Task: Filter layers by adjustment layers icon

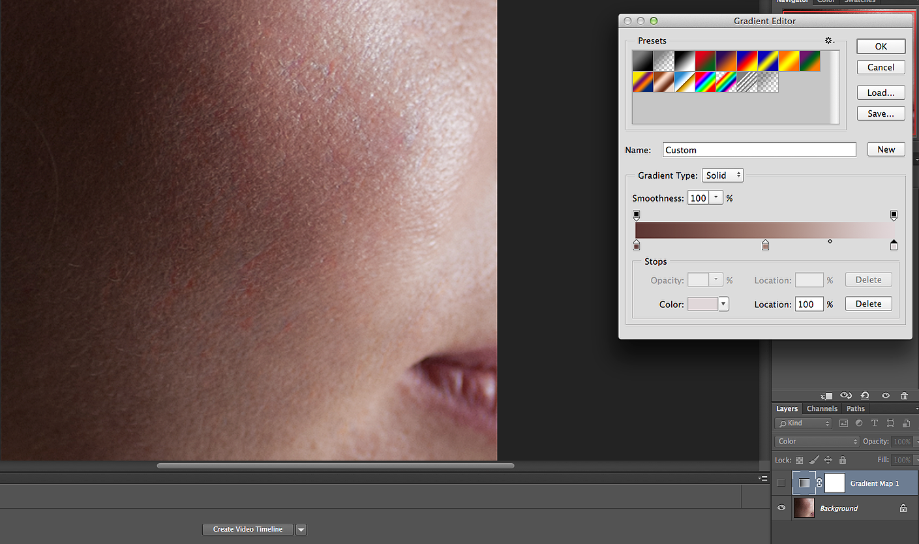Action: tap(859, 423)
